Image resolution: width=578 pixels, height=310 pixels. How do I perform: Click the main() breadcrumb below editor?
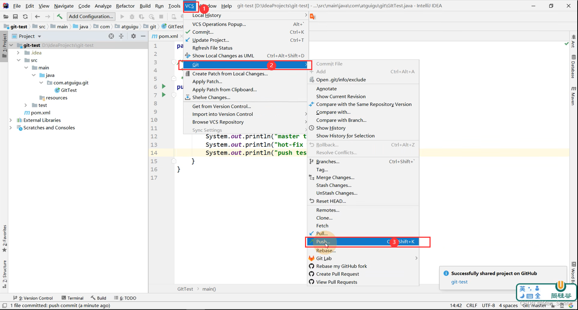pos(209,289)
